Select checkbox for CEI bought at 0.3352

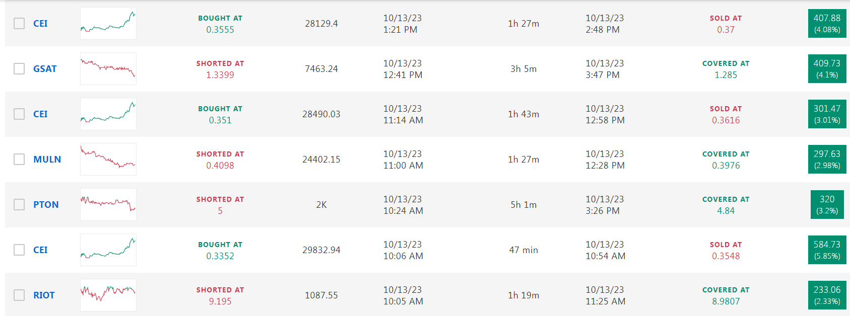pyautogui.click(x=19, y=250)
